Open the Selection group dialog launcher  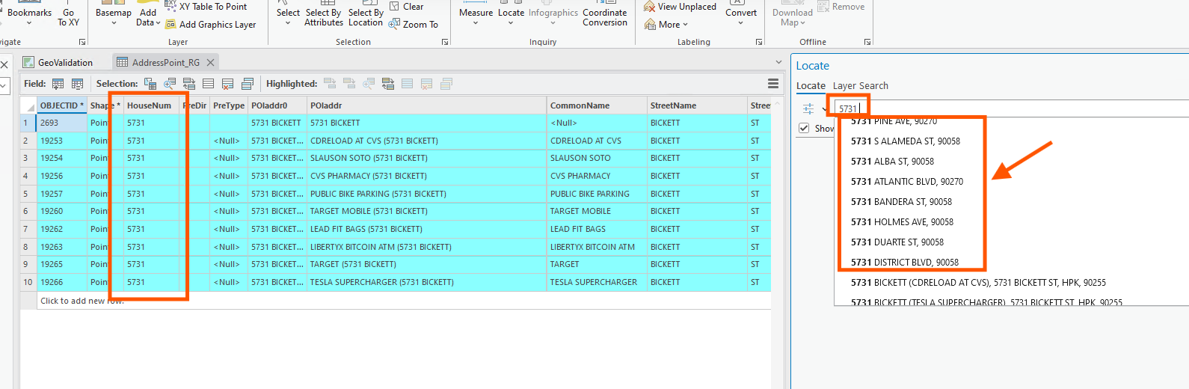click(445, 43)
